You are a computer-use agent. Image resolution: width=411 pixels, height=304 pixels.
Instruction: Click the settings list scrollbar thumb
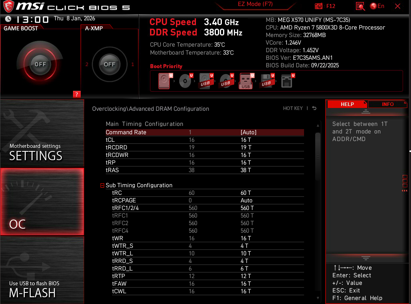(x=318, y=157)
